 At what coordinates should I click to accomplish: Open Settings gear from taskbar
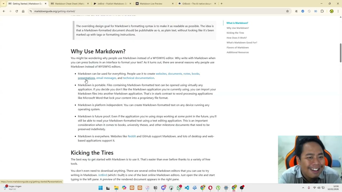coord(226,188)
